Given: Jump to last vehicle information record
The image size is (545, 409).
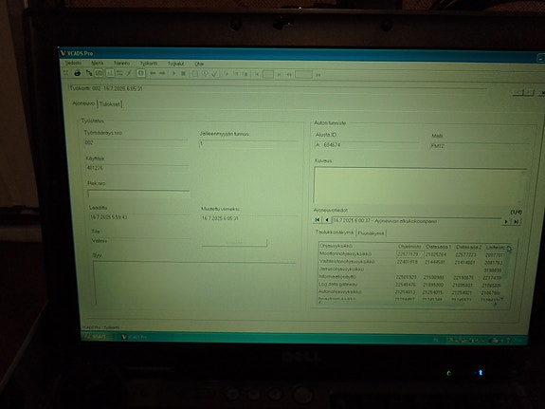Looking at the screenshot, I should click(517, 222).
